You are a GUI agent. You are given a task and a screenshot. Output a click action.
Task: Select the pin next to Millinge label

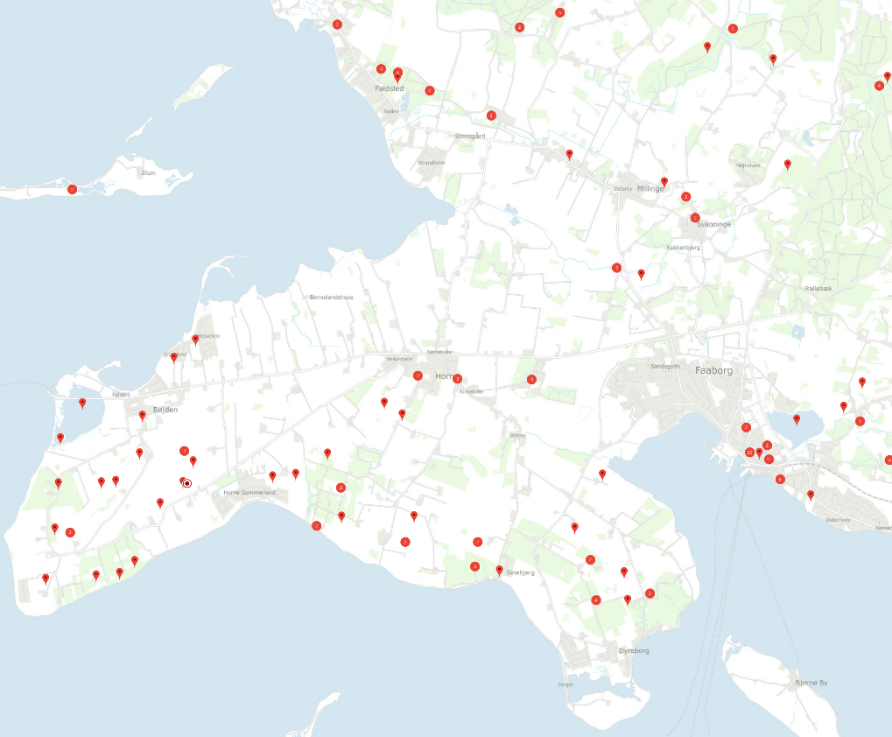point(664,182)
